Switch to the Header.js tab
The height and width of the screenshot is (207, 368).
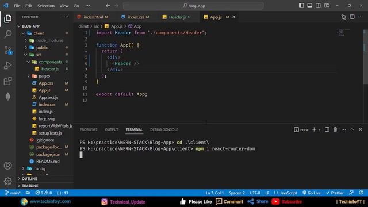pos(178,17)
